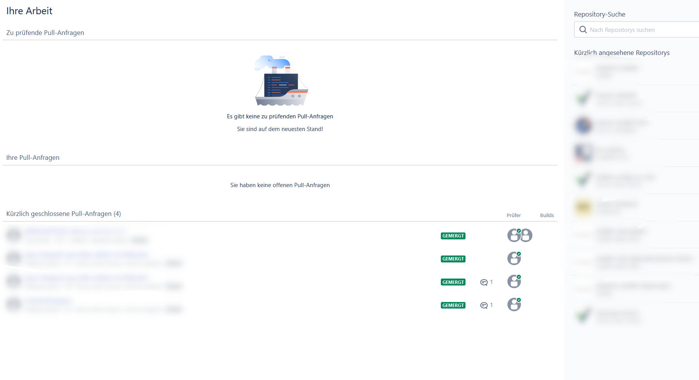Click the GEMERGT badge of the second pull request
The height and width of the screenshot is (380, 699).
453,259
